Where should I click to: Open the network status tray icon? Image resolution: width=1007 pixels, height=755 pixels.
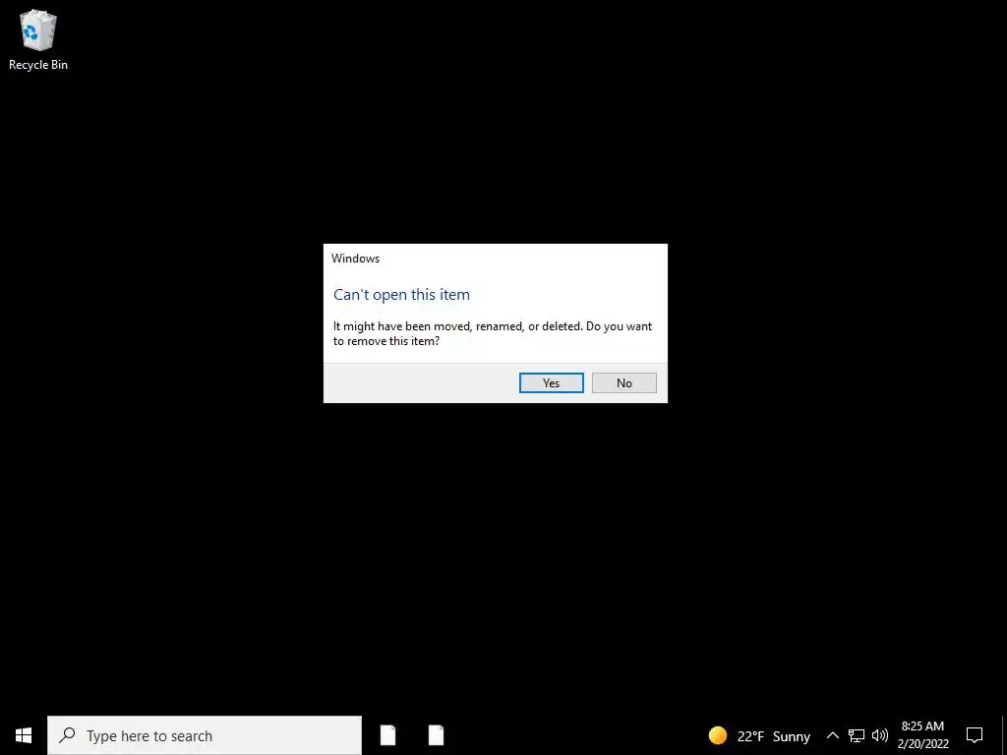coord(857,735)
